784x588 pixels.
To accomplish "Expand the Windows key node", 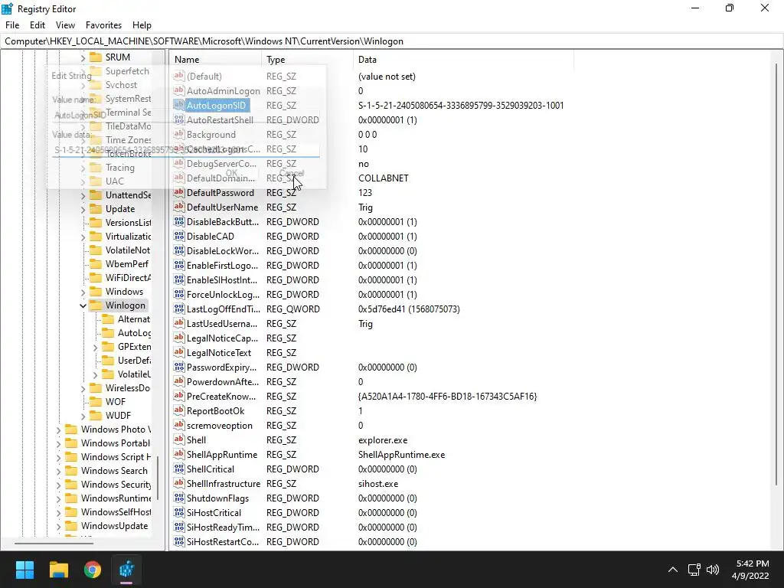I will coord(83,292).
